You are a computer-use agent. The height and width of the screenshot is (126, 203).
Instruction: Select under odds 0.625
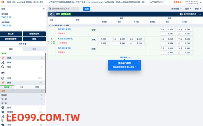(x=185, y=34)
